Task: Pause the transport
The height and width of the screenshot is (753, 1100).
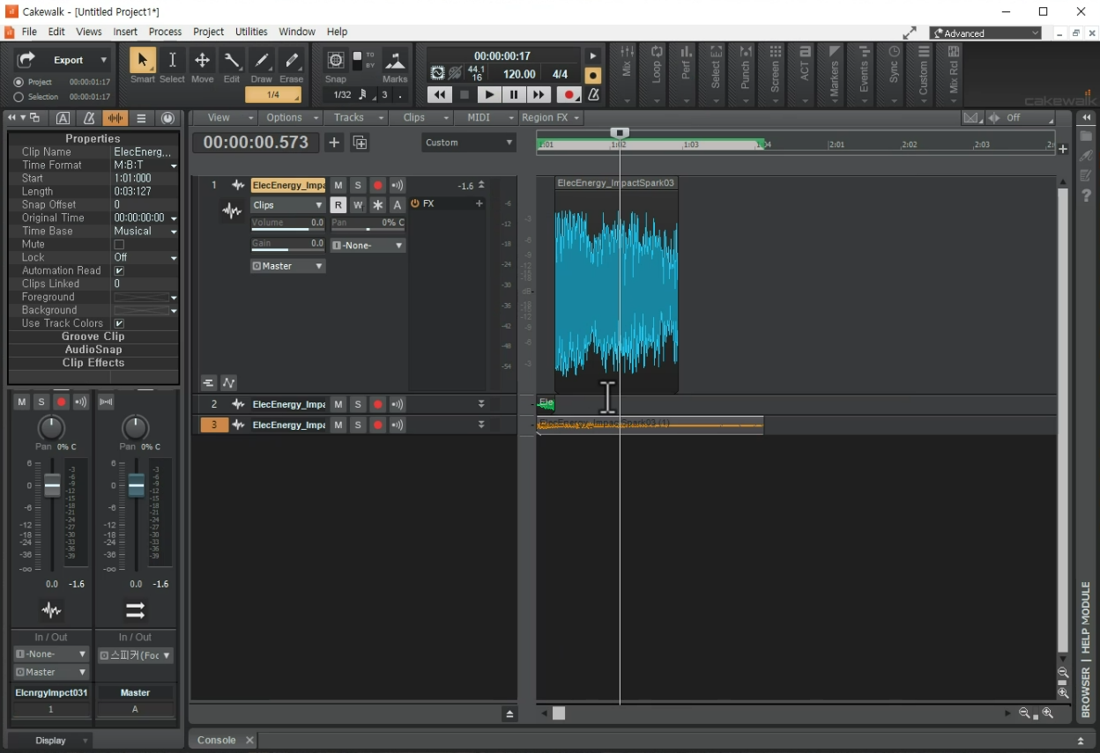Action: tap(514, 94)
